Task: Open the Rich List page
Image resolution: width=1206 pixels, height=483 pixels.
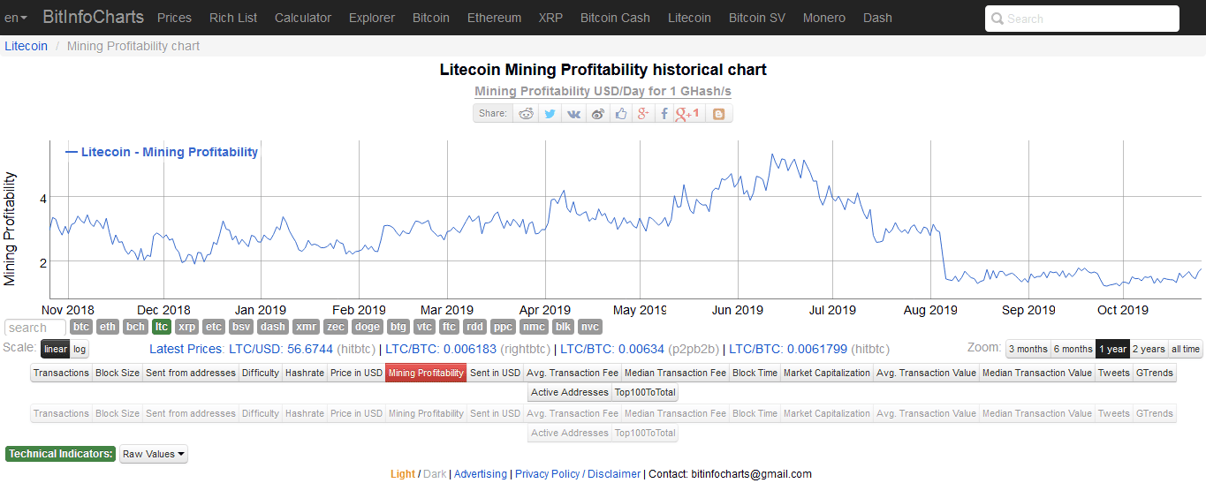Action: 233,18
